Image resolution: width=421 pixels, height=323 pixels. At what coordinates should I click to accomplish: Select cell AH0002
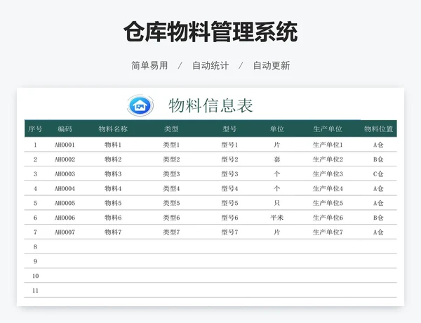click(x=65, y=159)
